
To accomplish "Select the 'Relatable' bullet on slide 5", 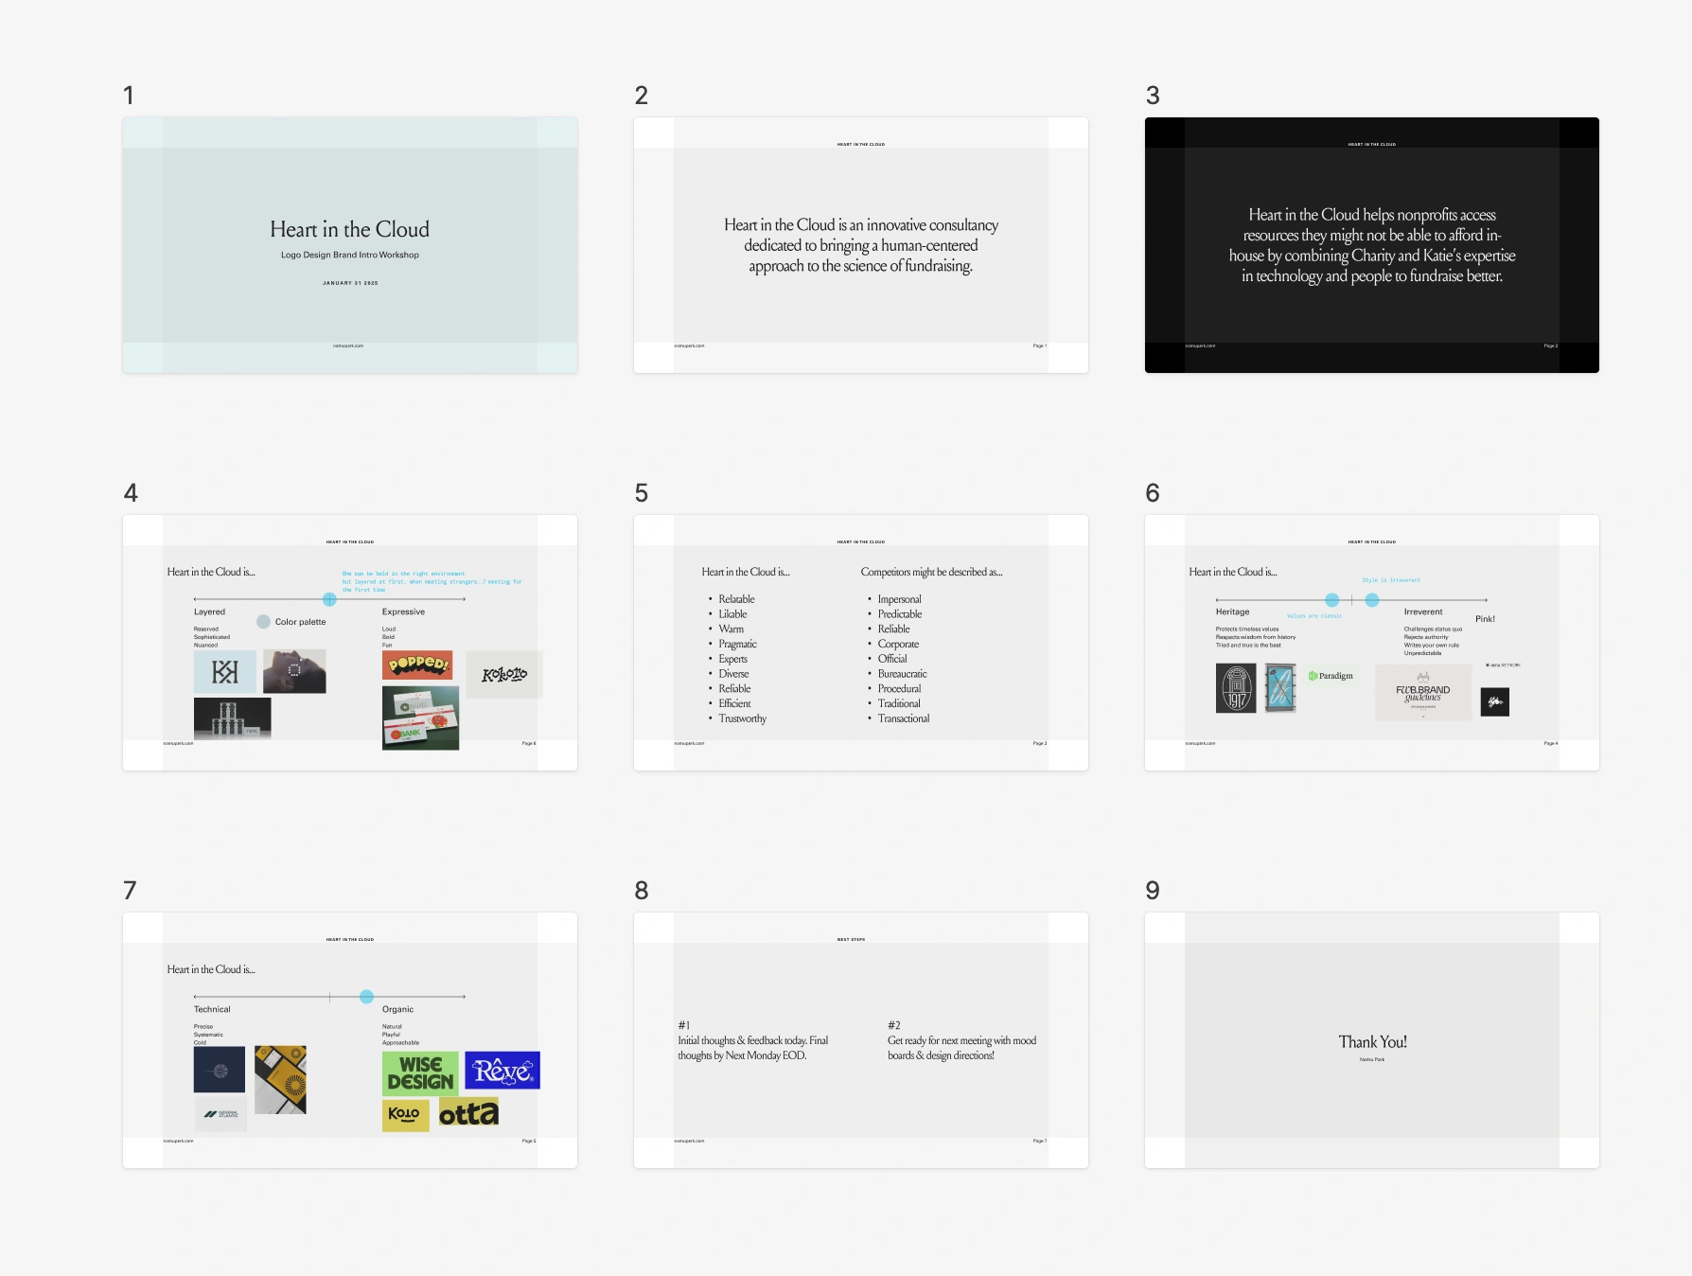I will point(736,599).
